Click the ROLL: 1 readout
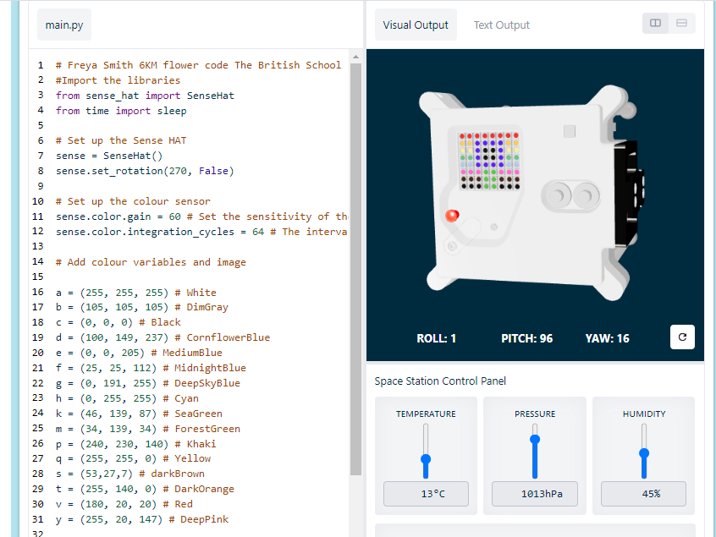716x537 pixels. click(x=436, y=338)
